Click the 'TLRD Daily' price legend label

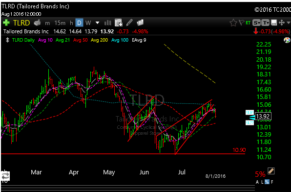tap(23, 40)
